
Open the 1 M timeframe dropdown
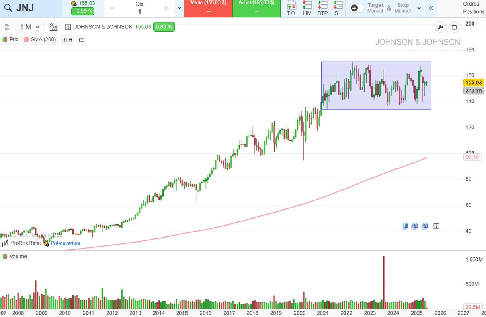point(30,27)
